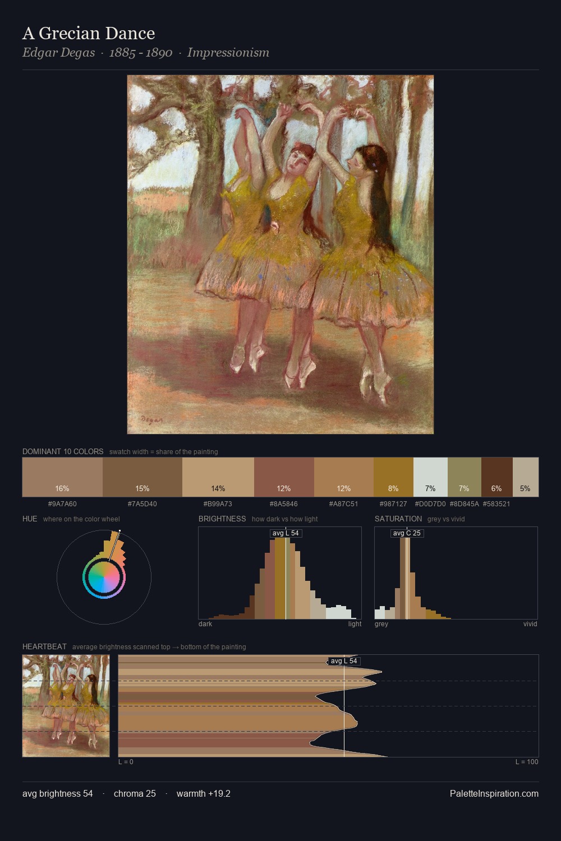The width and height of the screenshot is (561, 841).
Task: Click hex code '#7A5D40'
Action: 142,503
